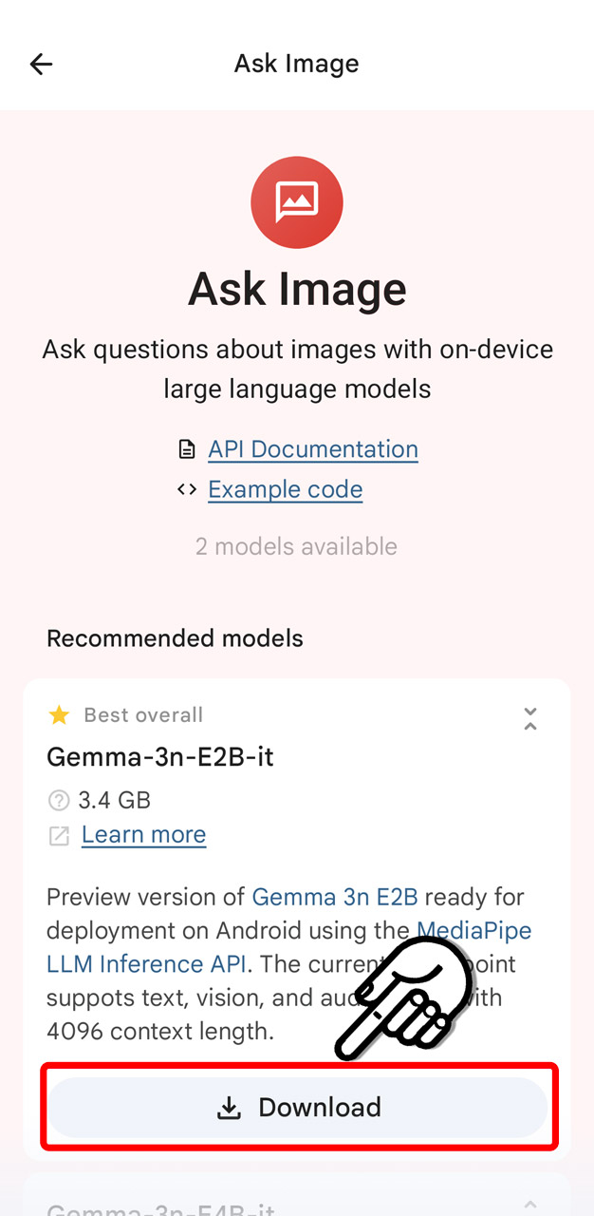The width and height of the screenshot is (594, 1216).
Task: Click the external link icon beside Learn more
Action: click(59, 835)
